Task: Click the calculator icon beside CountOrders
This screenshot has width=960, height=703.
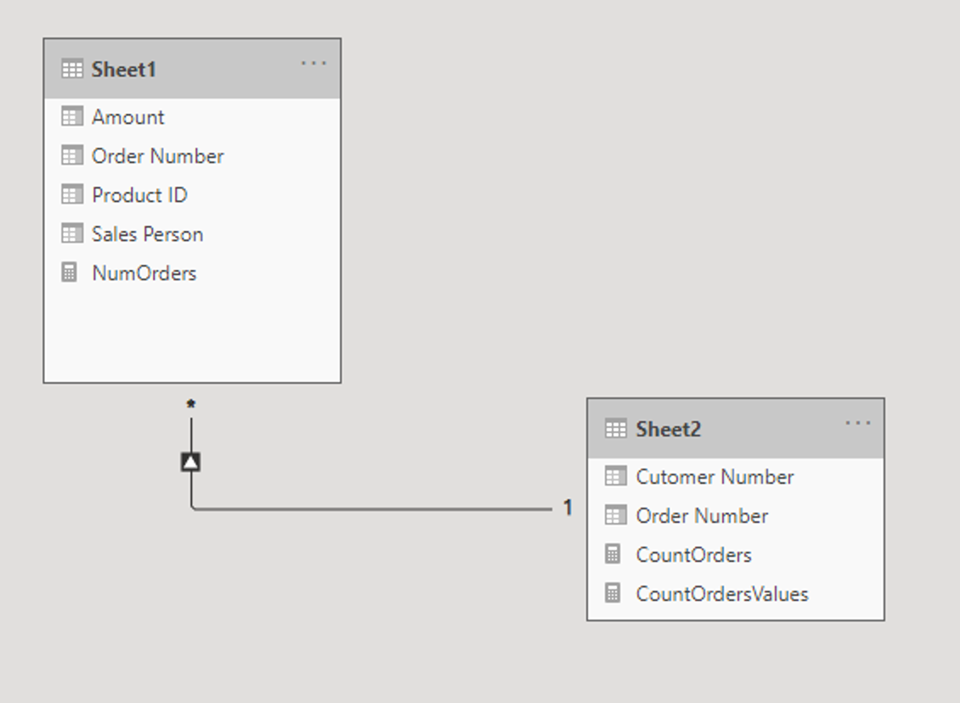Action: (613, 554)
